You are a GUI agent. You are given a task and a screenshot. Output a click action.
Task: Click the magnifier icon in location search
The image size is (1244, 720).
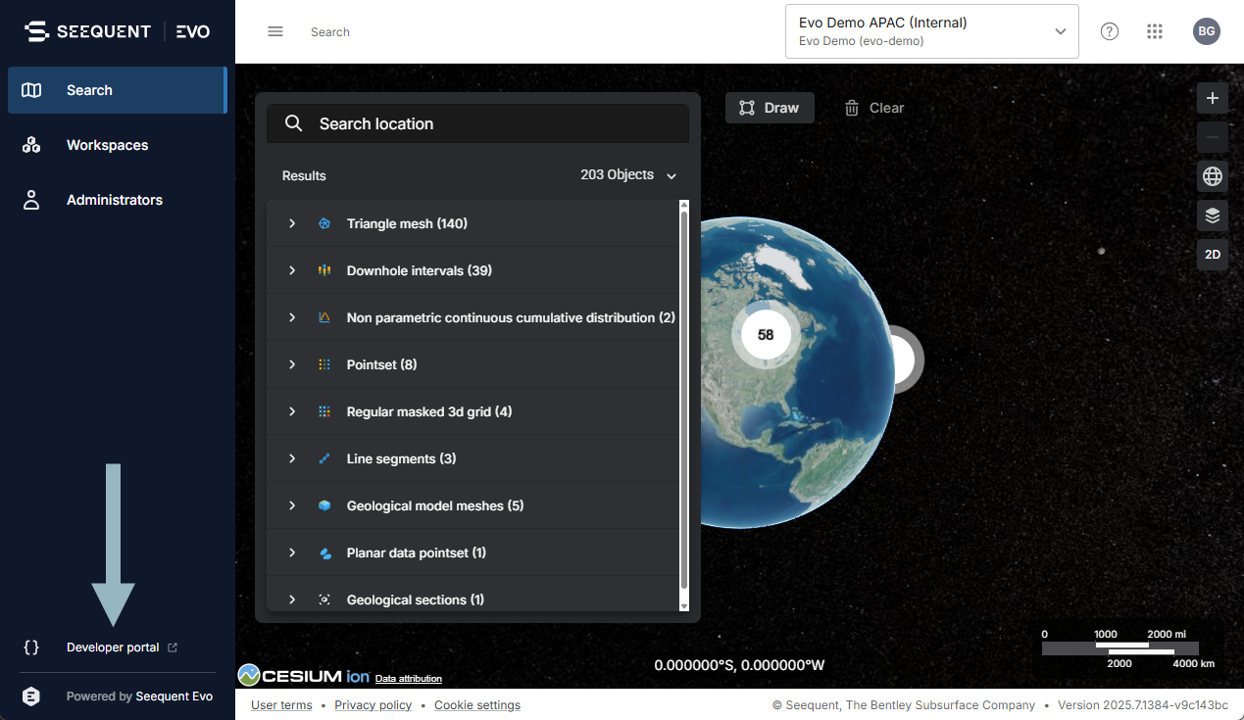pos(293,123)
